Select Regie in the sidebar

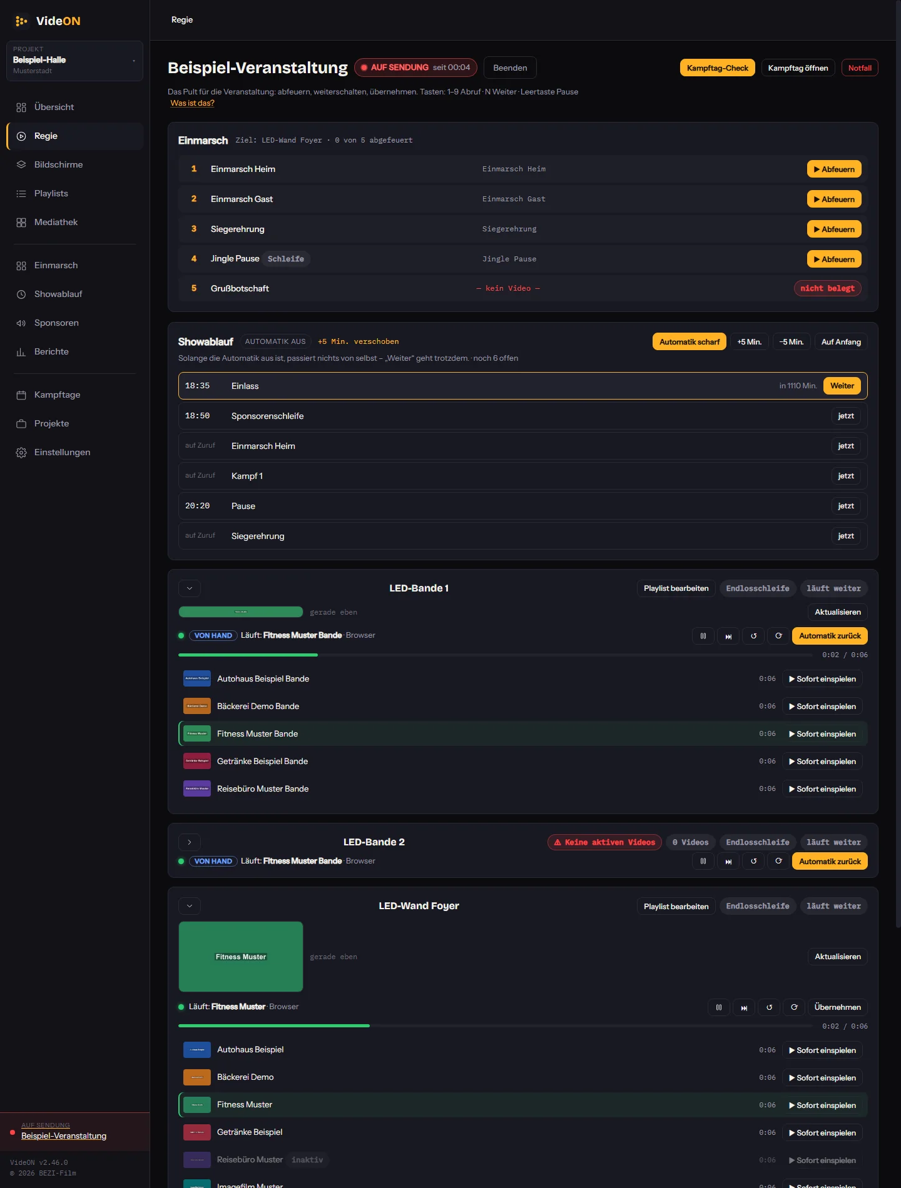point(75,136)
